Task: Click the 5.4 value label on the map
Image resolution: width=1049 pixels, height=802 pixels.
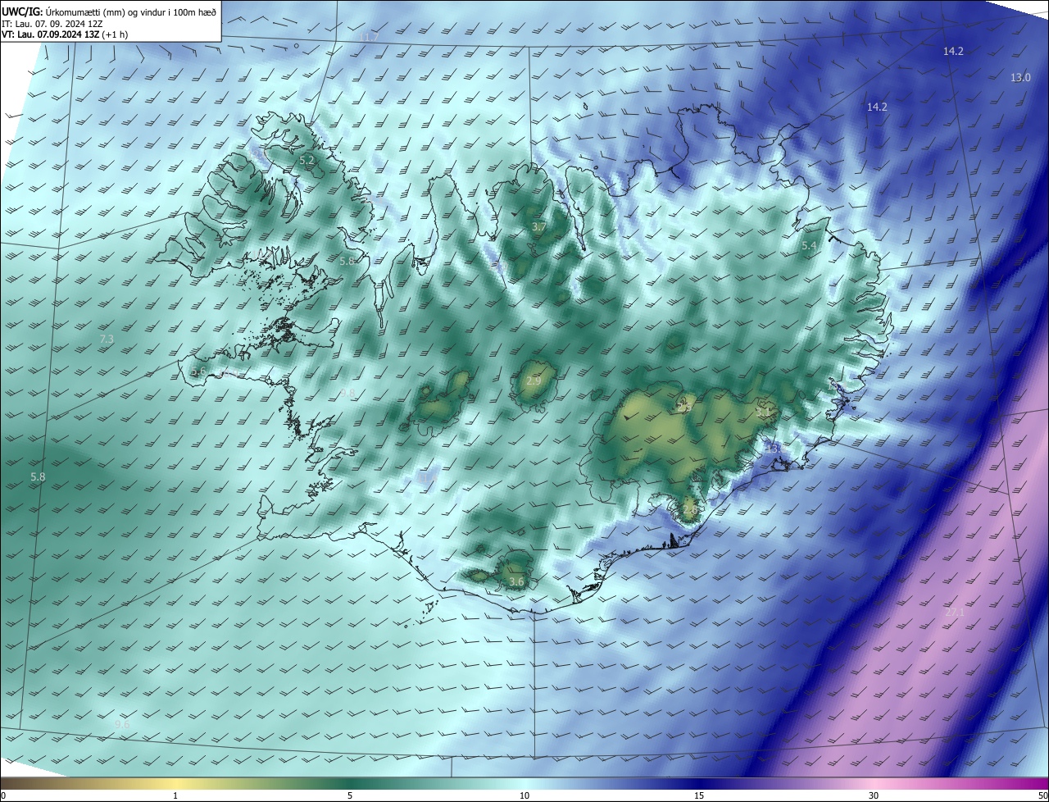Action: 810,246
